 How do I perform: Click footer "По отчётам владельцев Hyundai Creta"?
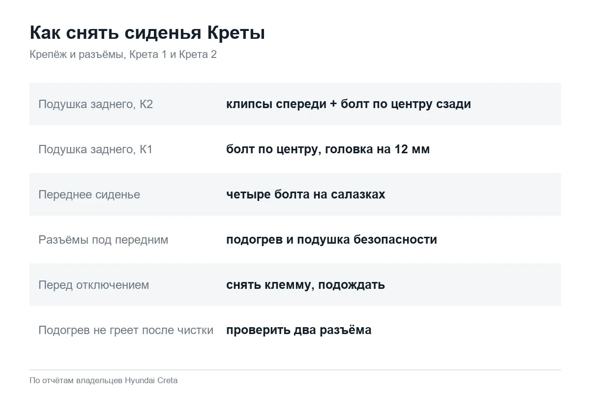point(103,380)
